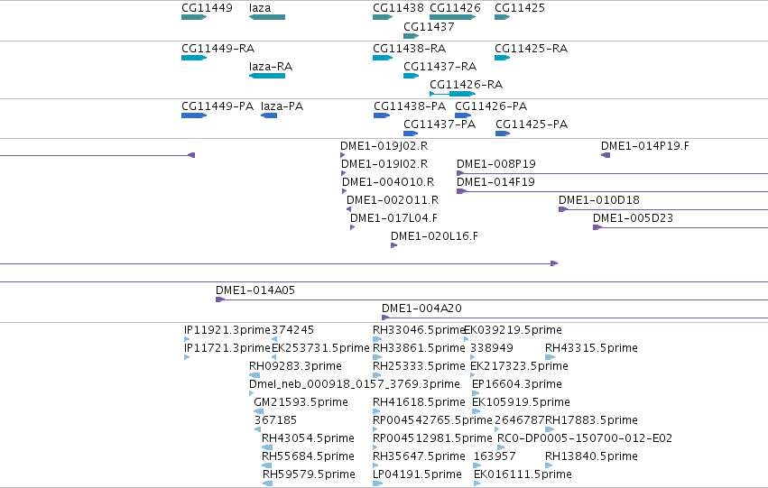Select the EK105919.5prime EST label

[521, 402]
